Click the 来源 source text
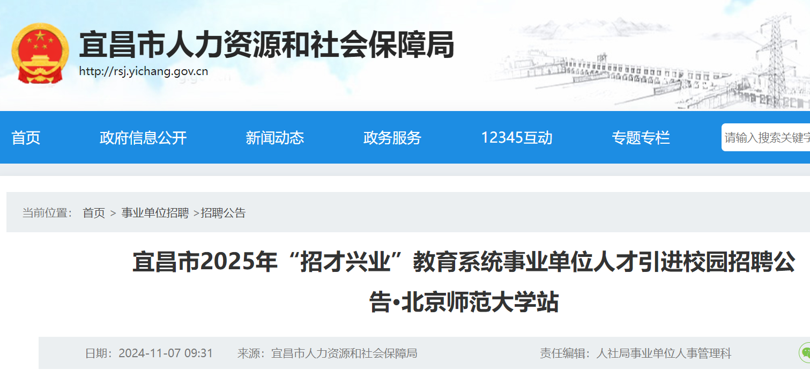This screenshot has width=810, height=391. (x=327, y=353)
